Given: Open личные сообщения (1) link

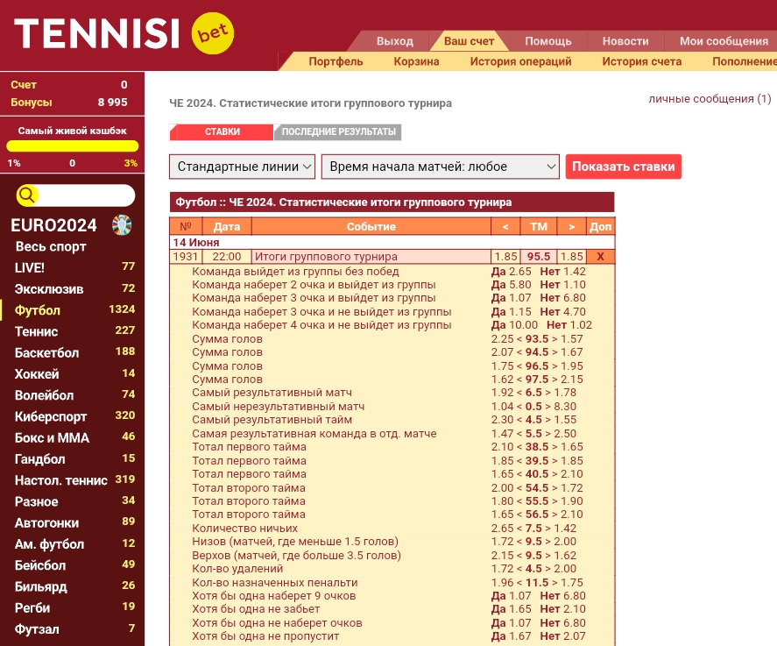Looking at the screenshot, I should [x=710, y=99].
